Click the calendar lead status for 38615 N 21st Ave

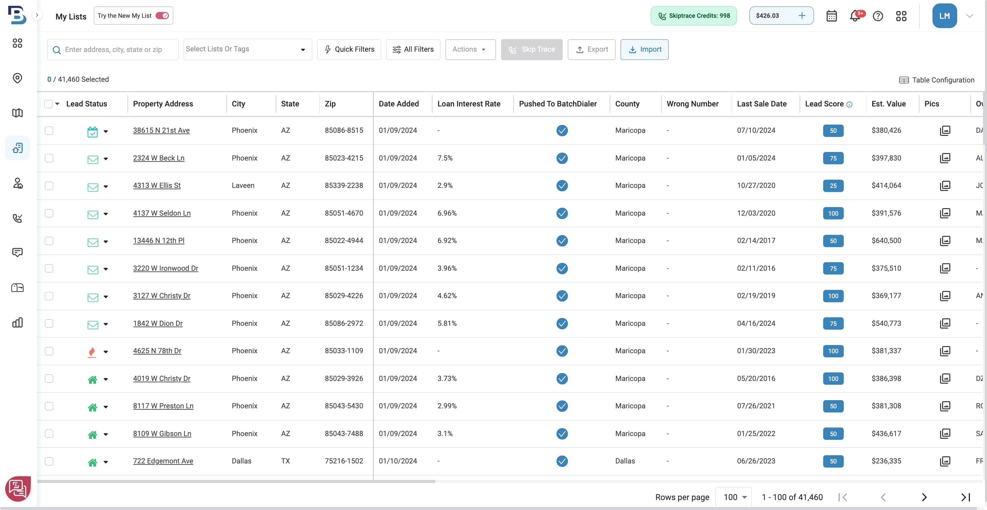tap(92, 132)
